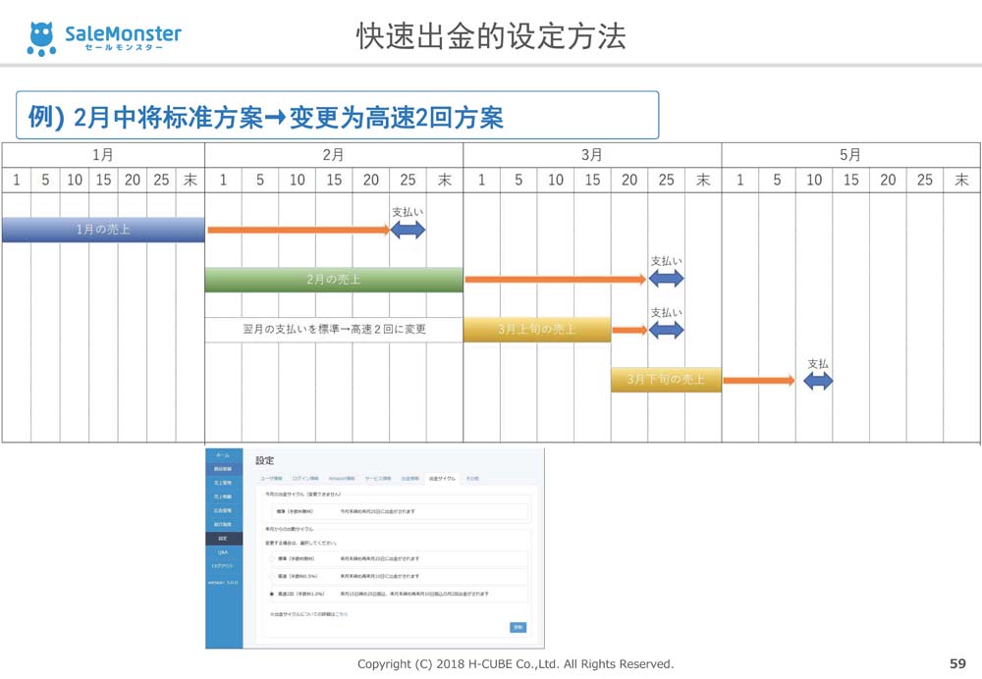Click the 2月 month header
This screenshot has height=679, width=982.
click(334, 155)
